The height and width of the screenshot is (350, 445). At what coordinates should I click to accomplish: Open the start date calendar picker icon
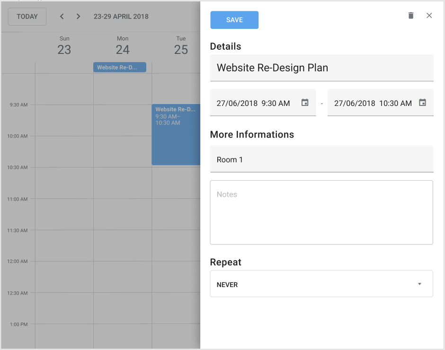point(305,102)
